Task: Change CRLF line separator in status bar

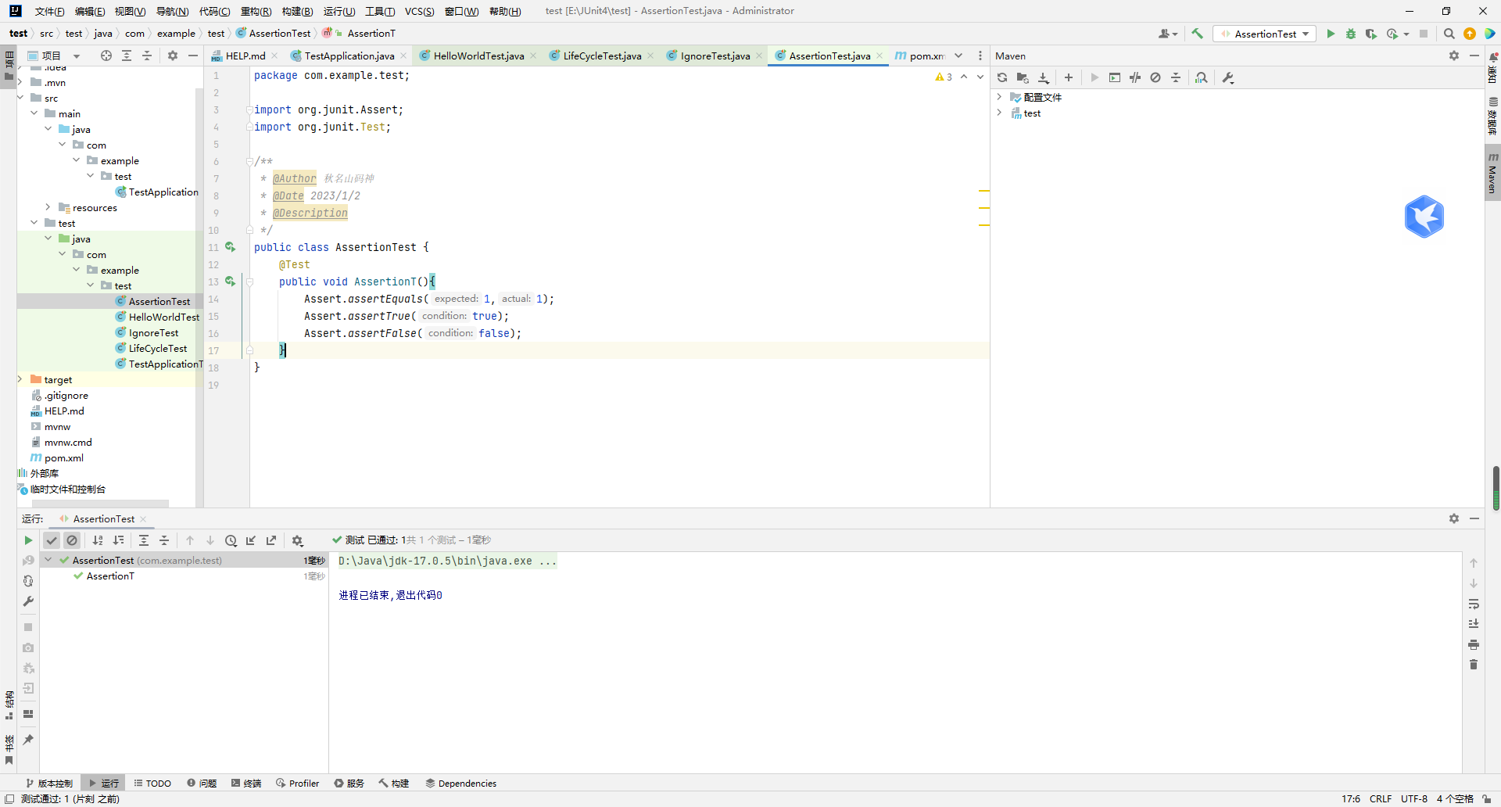Action: point(1380,798)
